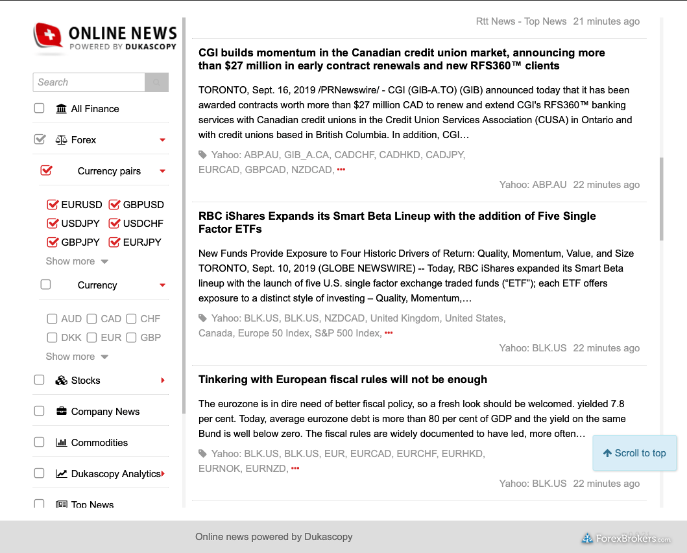Toggle the All Finance checkbox
The height and width of the screenshot is (553, 687).
tap(40, 108)
